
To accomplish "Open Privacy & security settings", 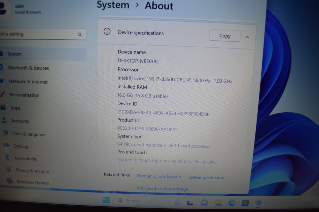I will (32, 170).
